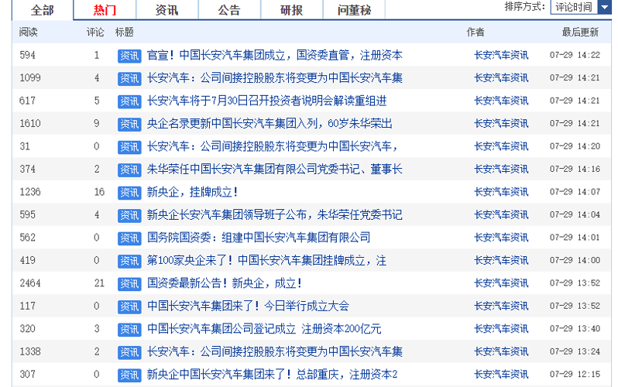Open post 新央企长安汽车集团领导班子公布

pyautogui.click(x=274, y=214)
